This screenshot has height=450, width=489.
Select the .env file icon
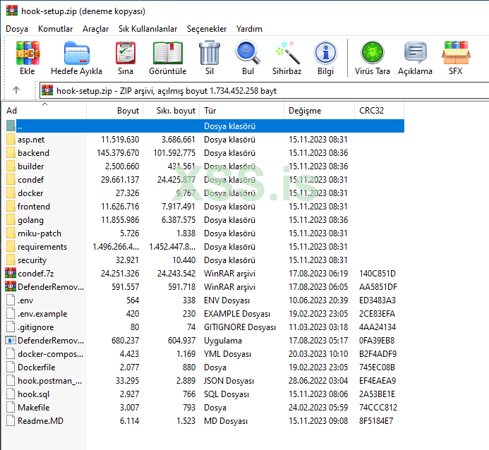[x=11, y=300]
